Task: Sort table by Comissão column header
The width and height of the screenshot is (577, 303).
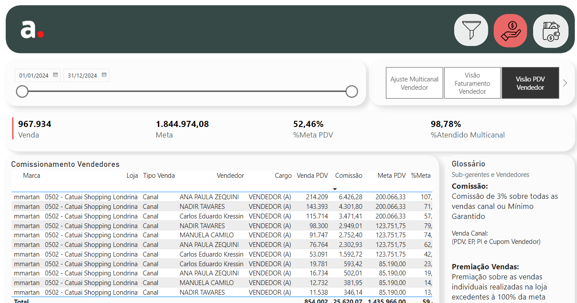Action: 349,176
